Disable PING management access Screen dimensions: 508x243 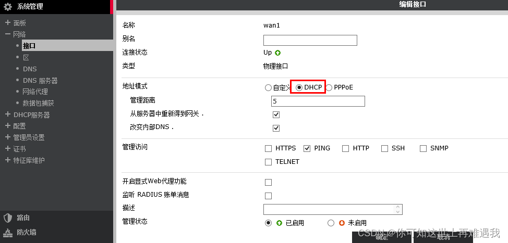(307, 149)
